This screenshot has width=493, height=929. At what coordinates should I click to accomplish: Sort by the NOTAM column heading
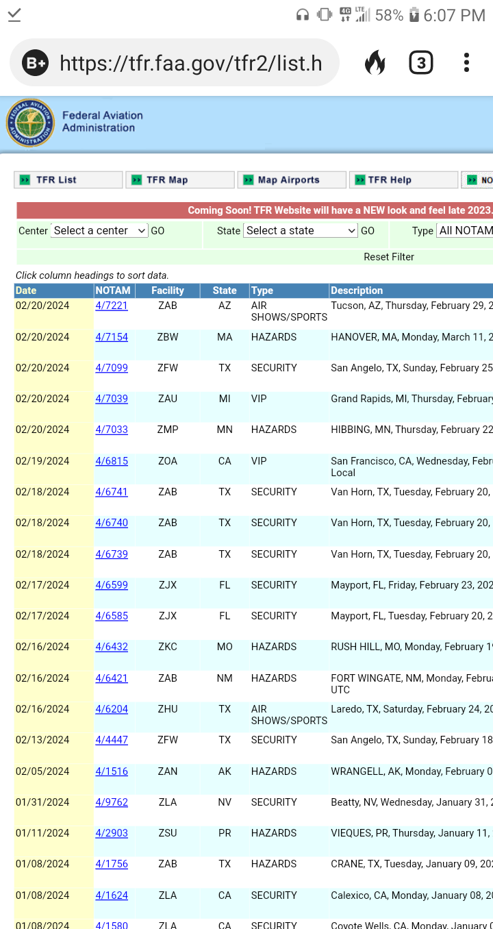coord(113,290)
